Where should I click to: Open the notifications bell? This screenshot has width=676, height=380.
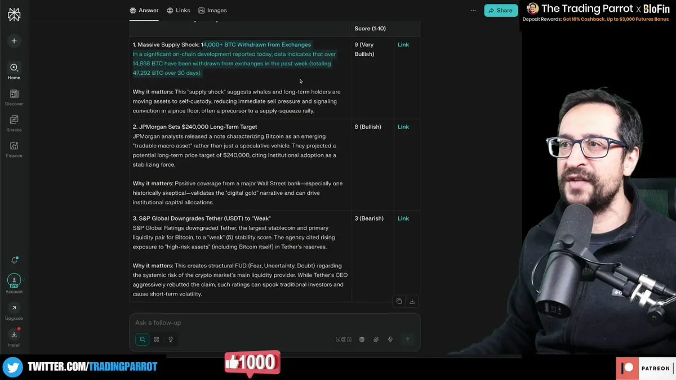(x=14, y=260)
